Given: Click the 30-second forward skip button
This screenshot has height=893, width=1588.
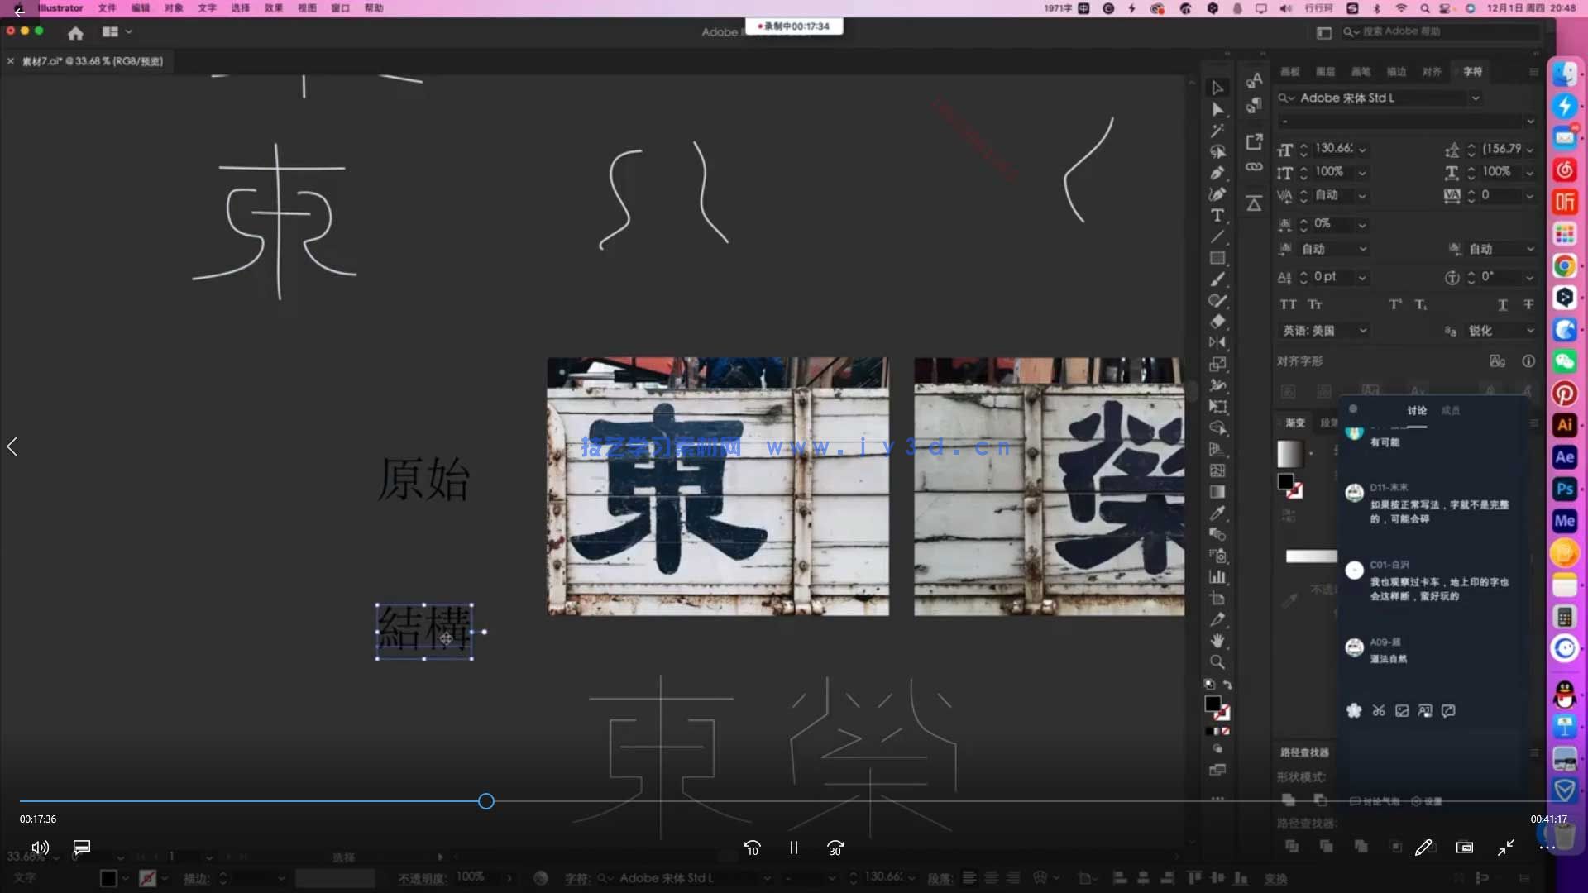Looking at the screenshot, I should pos(835,848).
